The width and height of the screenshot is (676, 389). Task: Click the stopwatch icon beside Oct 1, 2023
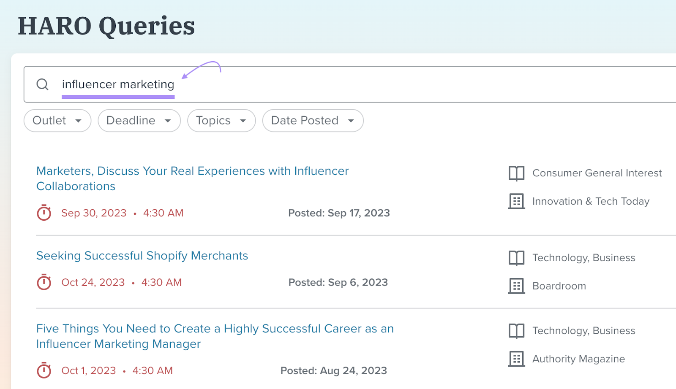pos(44,370)
